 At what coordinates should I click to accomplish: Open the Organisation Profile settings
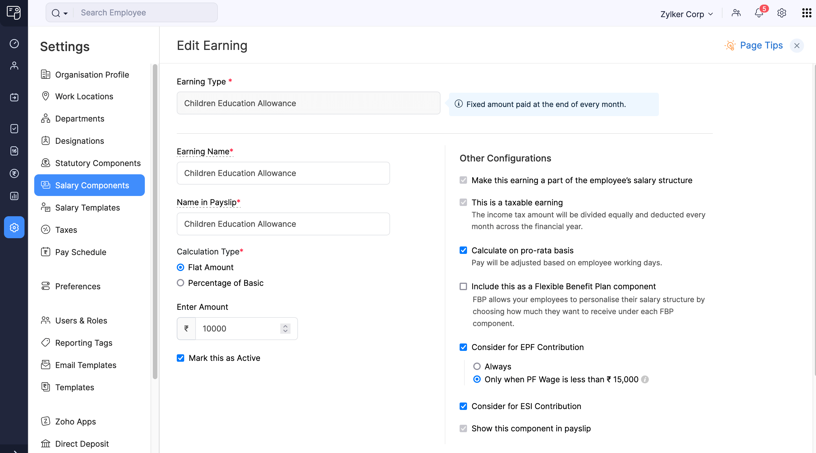click(92, 74)
